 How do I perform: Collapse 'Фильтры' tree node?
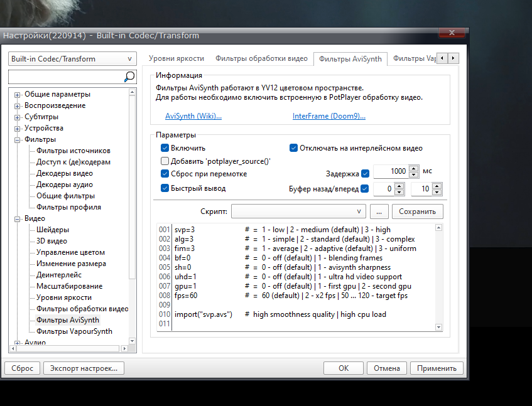coord(17,140)
